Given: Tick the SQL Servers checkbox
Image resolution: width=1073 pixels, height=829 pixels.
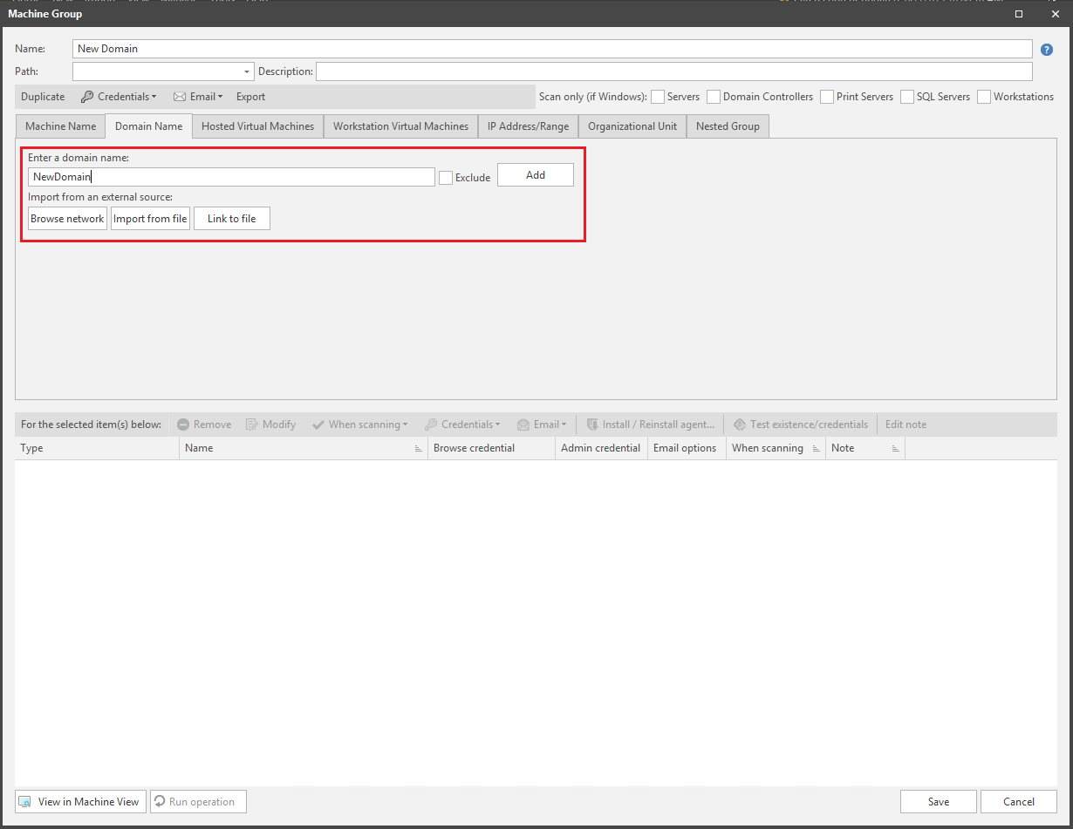Looking at the screenshot, I should point(907,97).
